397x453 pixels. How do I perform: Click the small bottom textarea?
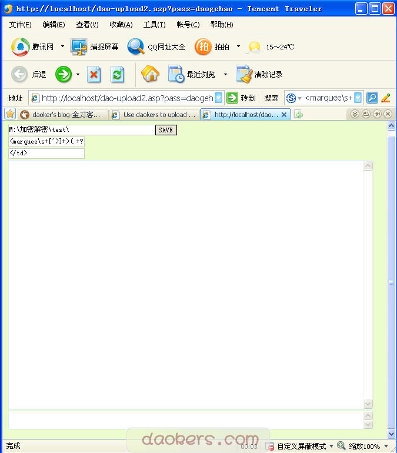pyautogui.click(x=186, y=420)
